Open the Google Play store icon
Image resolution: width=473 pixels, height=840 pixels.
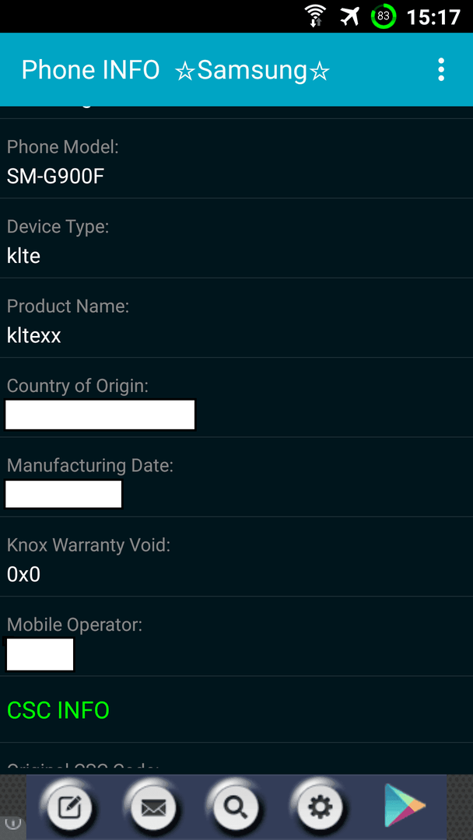[x=405, y=805]
